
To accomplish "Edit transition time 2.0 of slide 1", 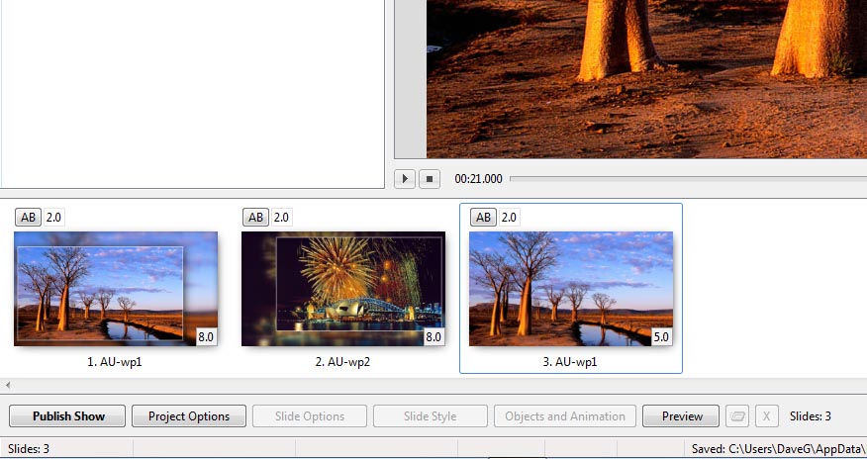I will pyautogui.click(x=53, y=217).
